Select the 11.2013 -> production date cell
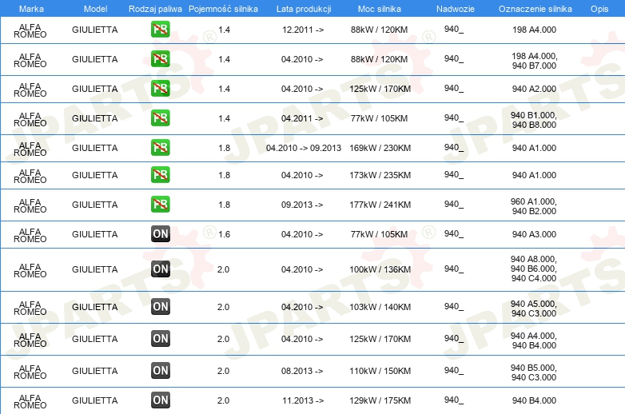Image resolution: width=625 pixels, height=414 pixels. 303,400
